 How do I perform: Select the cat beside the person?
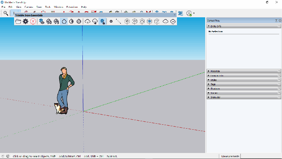tap(59, 108)
